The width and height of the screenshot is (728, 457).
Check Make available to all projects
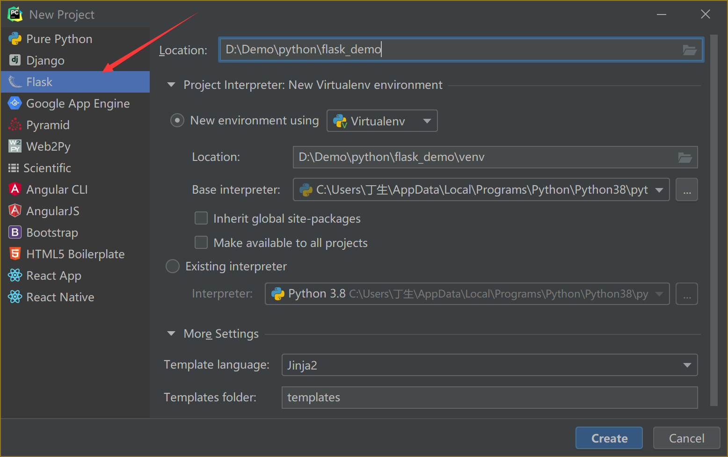point(201,242)
